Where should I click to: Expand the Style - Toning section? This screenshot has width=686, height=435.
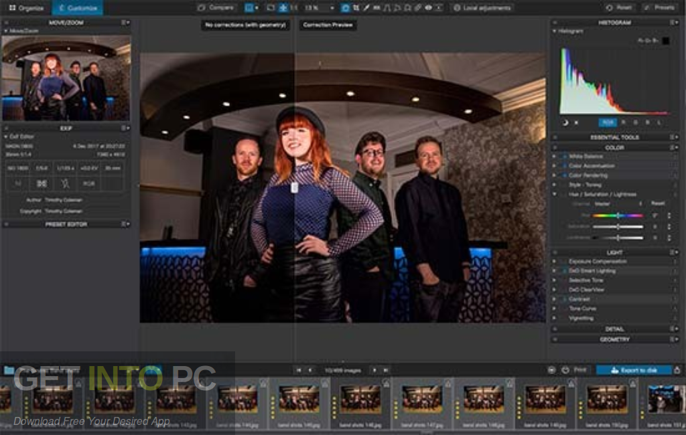point(554,185)
